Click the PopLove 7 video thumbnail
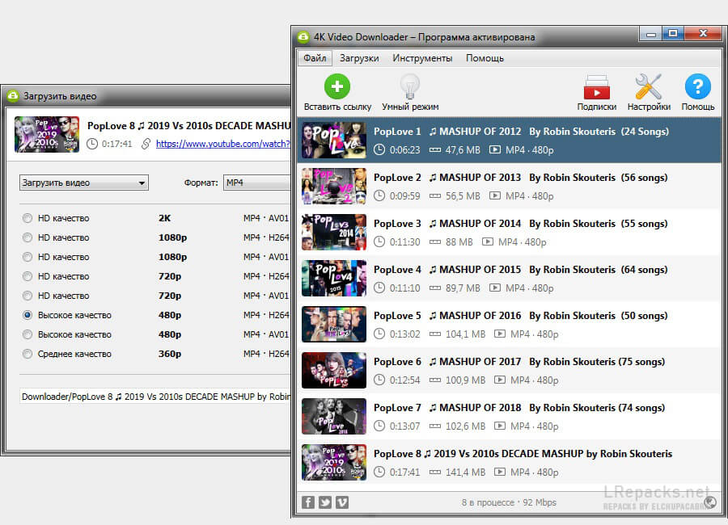Viewport: 728px width, 525px height. (x=334, y=416)
